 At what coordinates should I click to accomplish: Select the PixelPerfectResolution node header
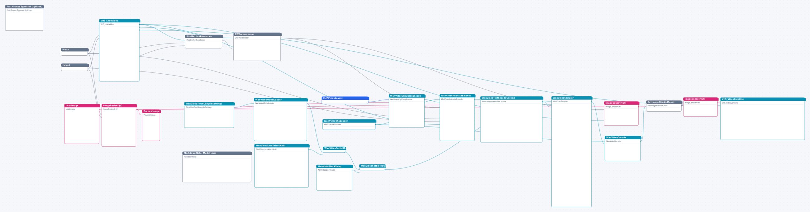[x=204, y=36]
